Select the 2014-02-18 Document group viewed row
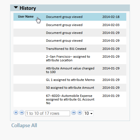 (x=70, y=17)
